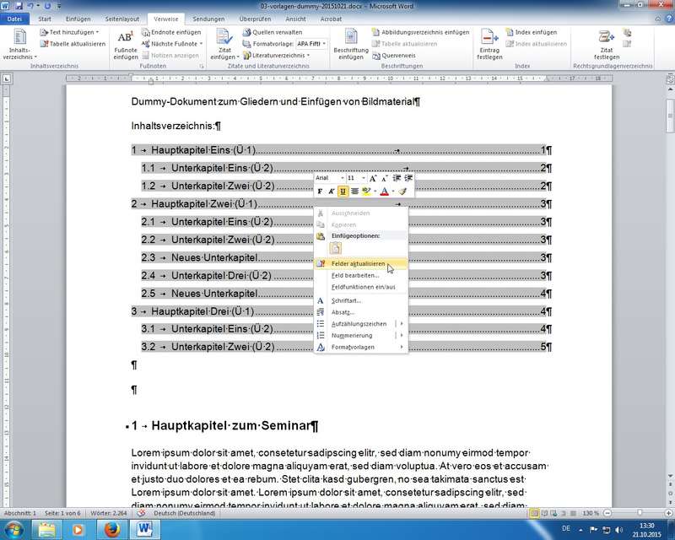Open Absatz... from context menu
This screenshot has width=675, height=540.
pos(361,312)
